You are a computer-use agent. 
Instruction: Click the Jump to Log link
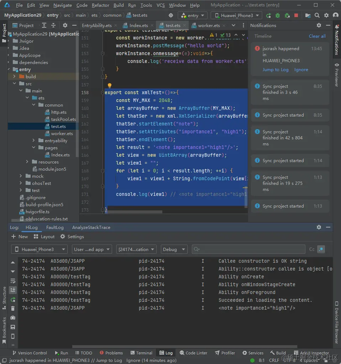(x=276, y=70)
